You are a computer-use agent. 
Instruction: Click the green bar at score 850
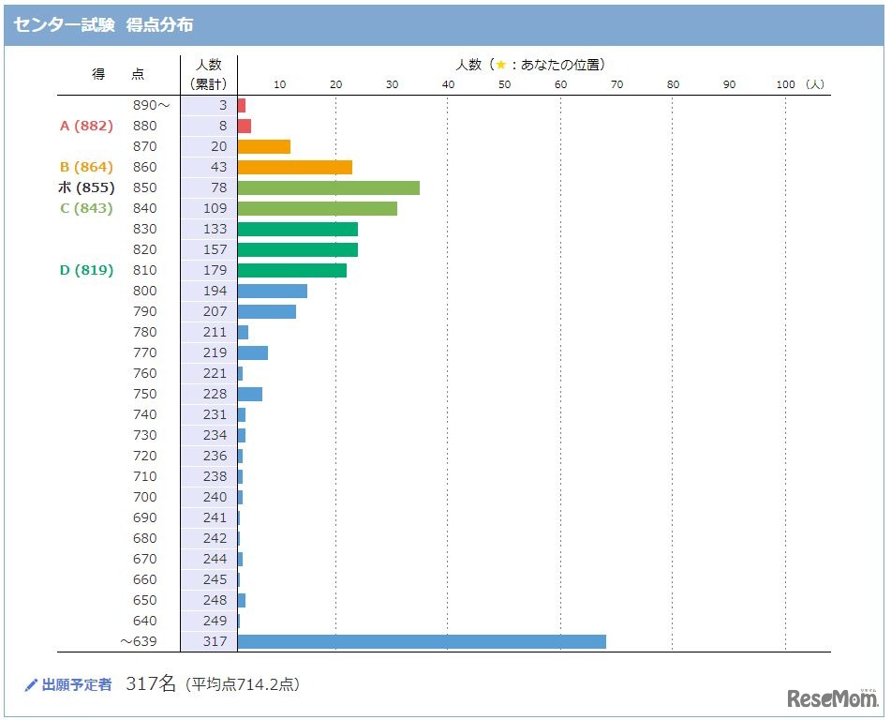click(328, 187)
